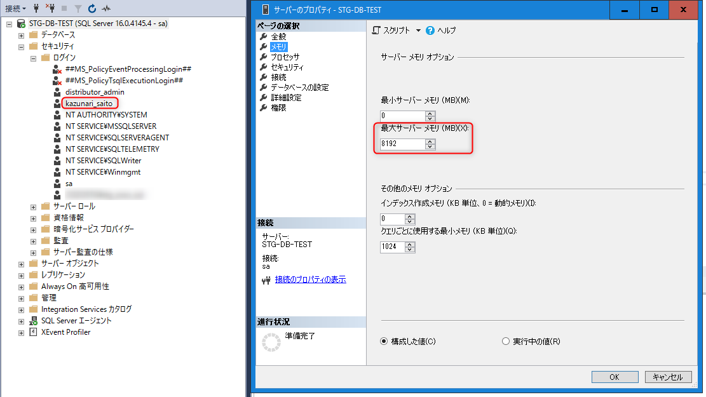Click the connect plug icon in Object Explorer toolbar

(36, 8)
